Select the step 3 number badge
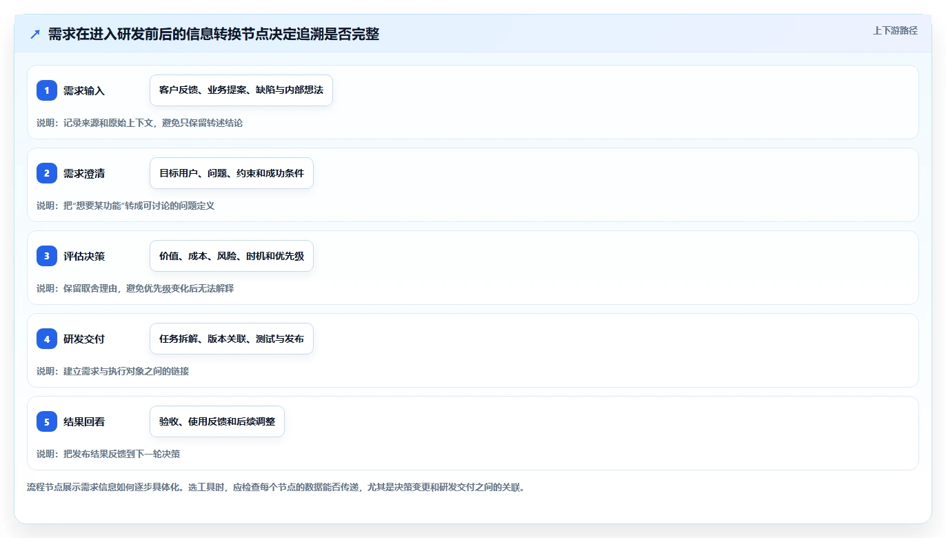The width and height of the screenshot is (946, 538). pos(47,256)
